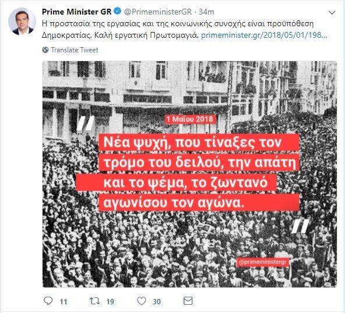Click the @primeministergr watermark in image
Image resolution: width=345 pixels, height=313 pixels.
(x=262, y=262)
